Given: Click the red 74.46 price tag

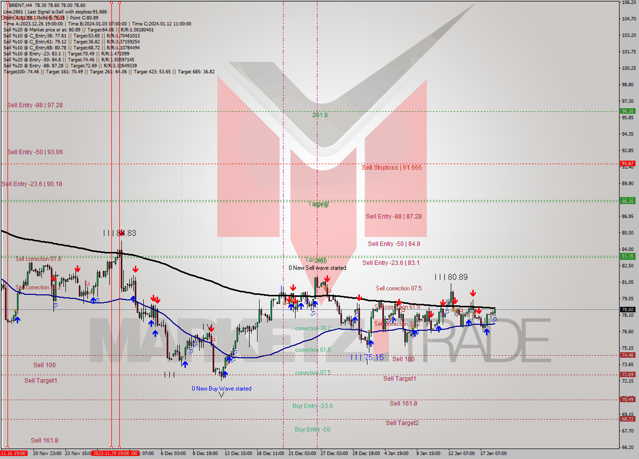Looking at the screenshot, I should [628, 355].
